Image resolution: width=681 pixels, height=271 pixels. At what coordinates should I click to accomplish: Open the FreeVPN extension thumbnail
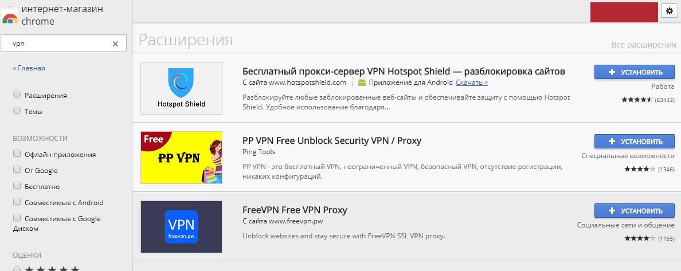182,227
